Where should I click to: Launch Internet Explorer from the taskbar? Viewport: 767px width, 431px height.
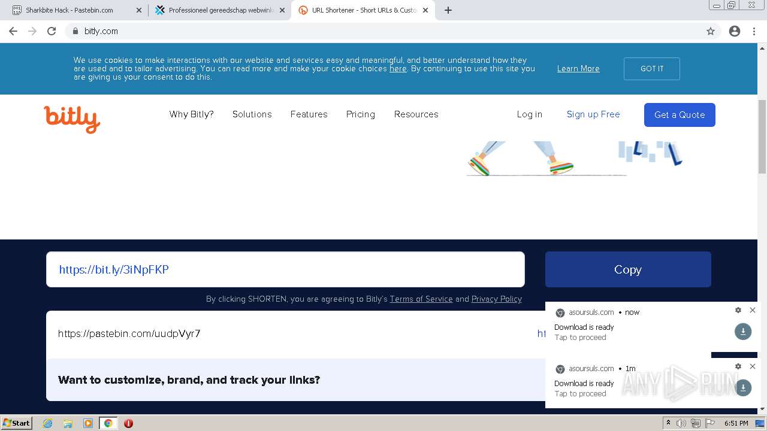pos(48,423)
